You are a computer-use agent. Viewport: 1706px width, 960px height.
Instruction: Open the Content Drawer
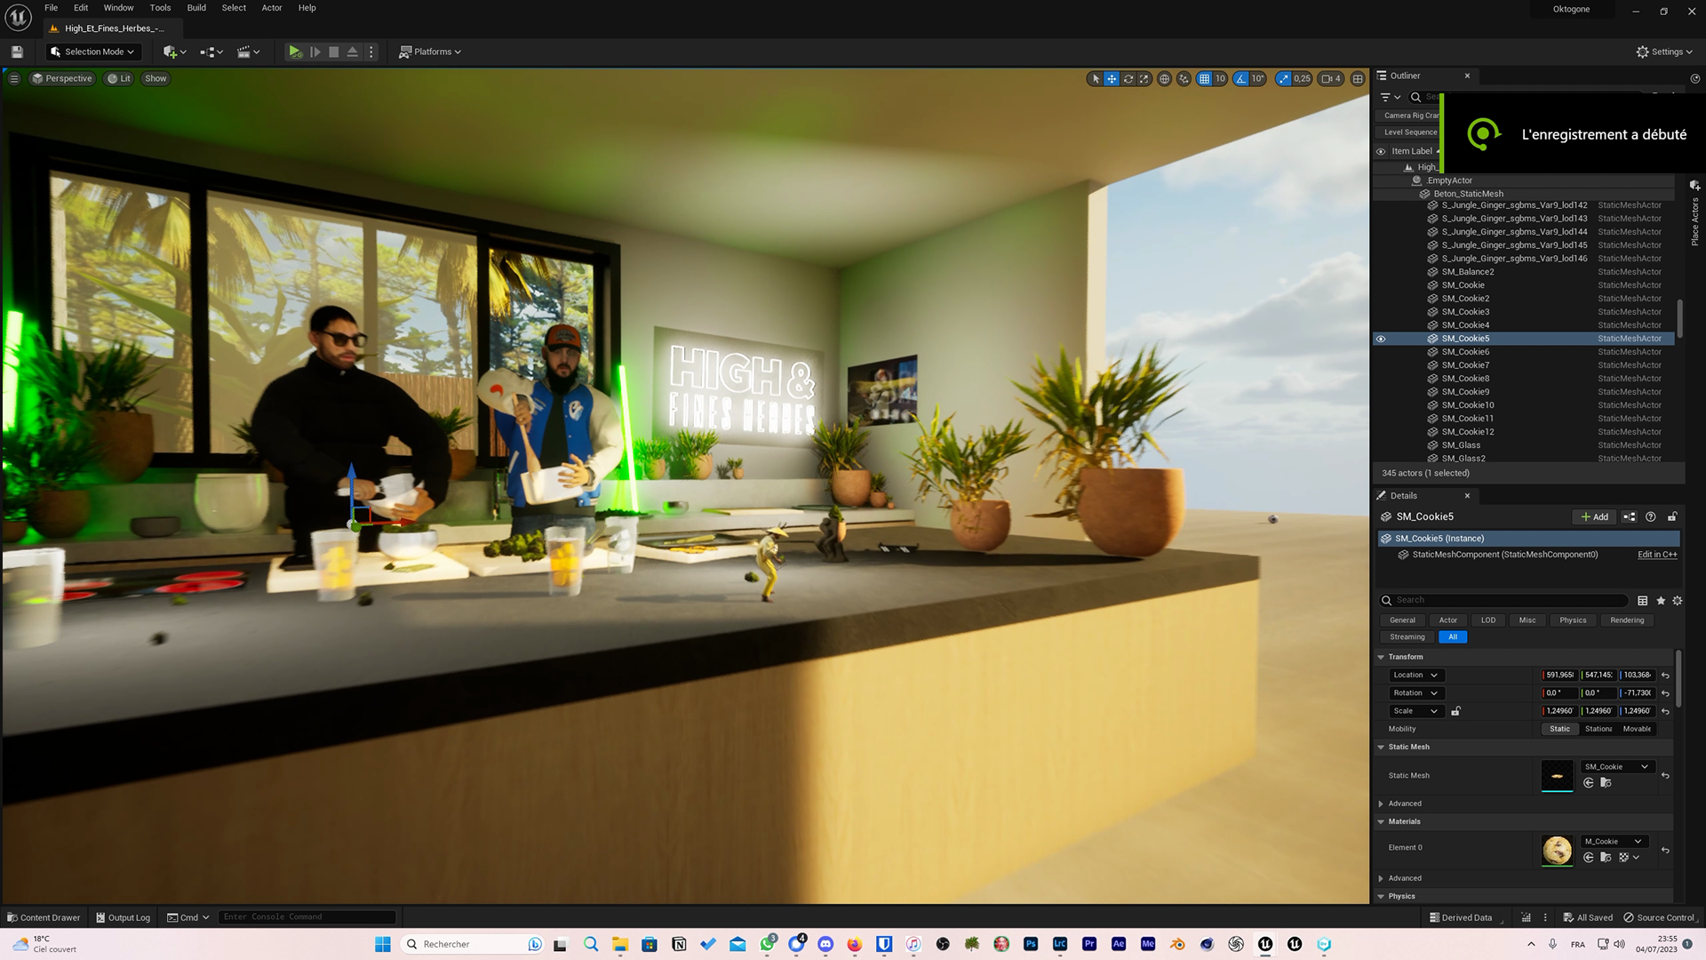point(44,918)
